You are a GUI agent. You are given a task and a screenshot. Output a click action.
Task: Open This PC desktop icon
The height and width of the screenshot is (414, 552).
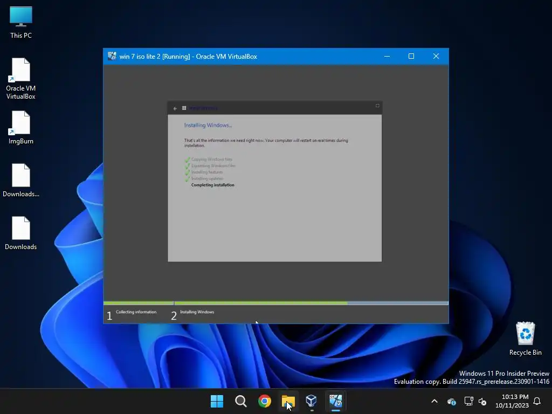coord(21,22)
